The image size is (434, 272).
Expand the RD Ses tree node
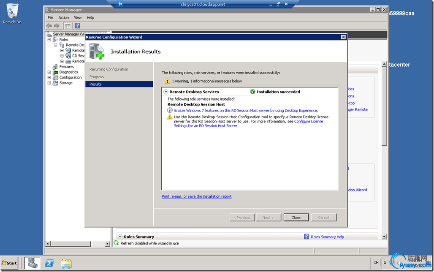click(x=62, y=56)
